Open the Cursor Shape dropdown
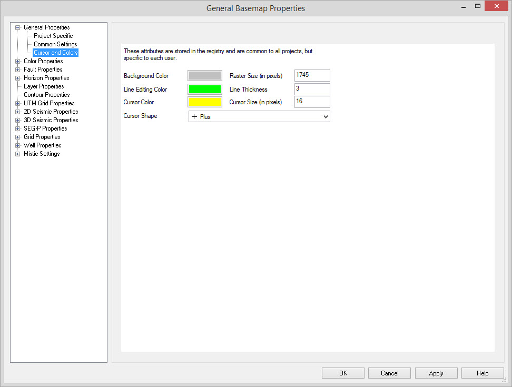This screenshot has height=387, width=512. (x=259, y=116)
